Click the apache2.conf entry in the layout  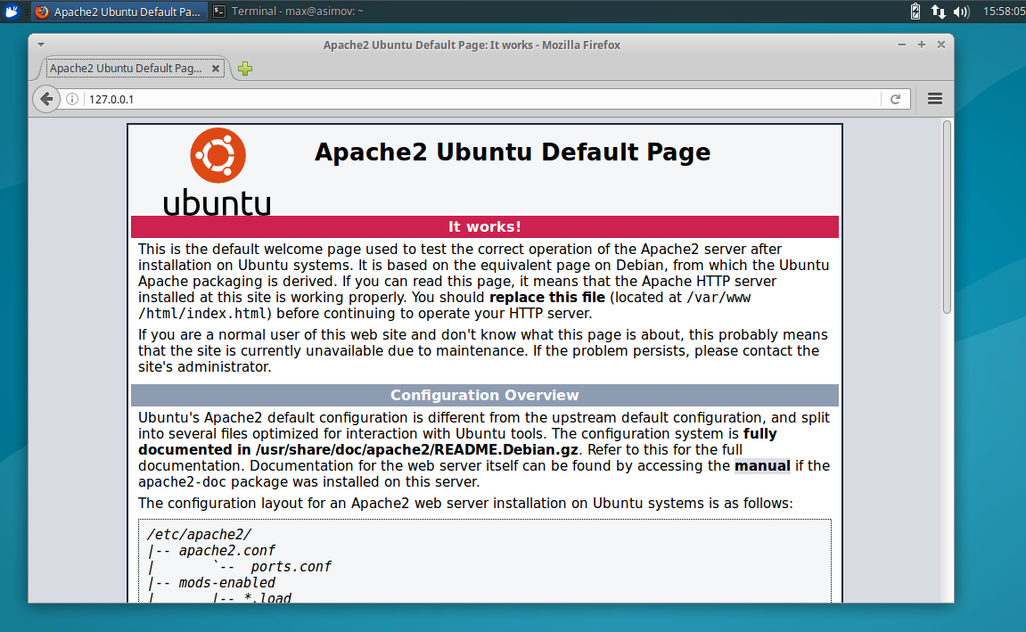click(226, 551)
